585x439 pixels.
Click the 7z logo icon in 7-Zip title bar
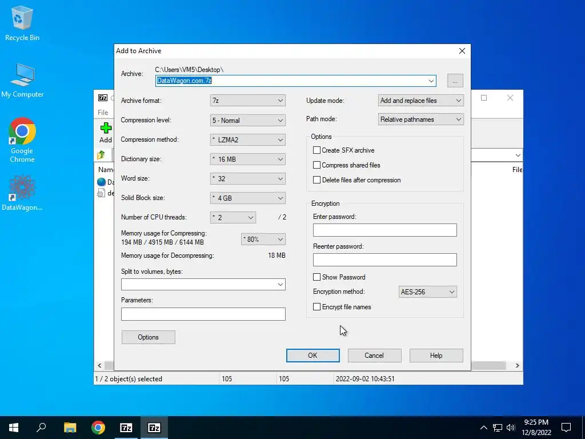[103, 98]
